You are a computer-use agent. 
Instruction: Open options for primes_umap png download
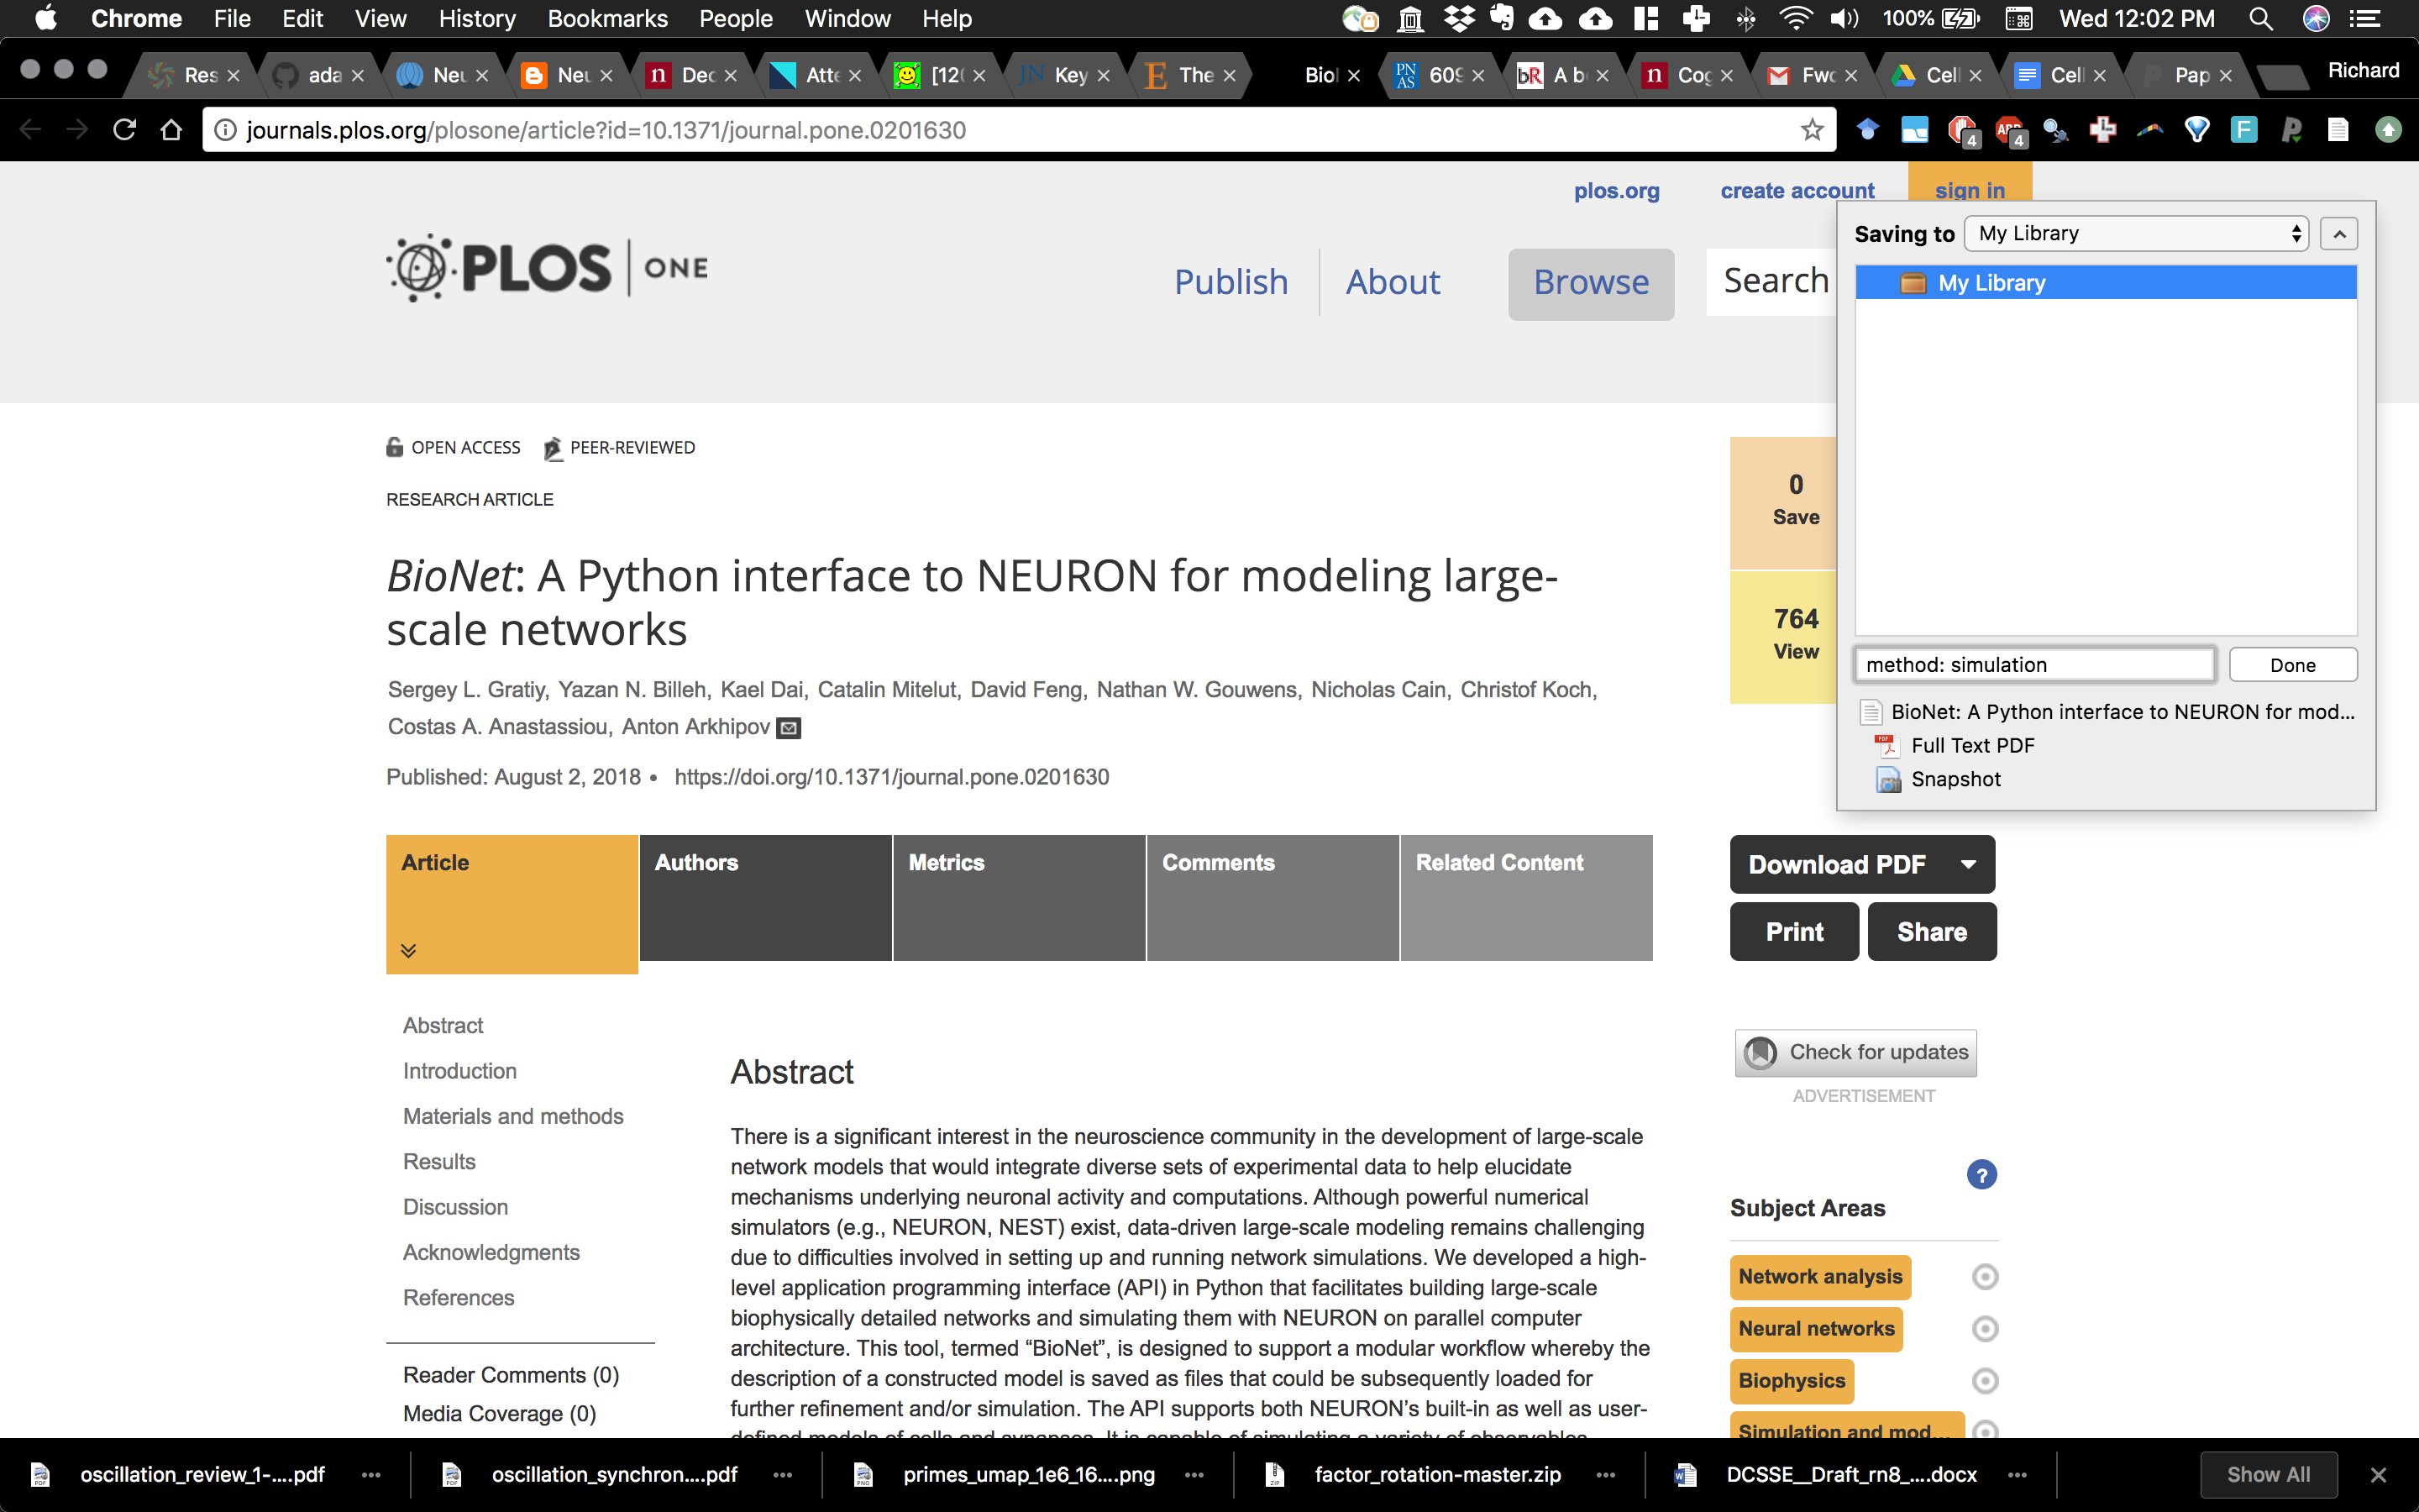click(x=1194, y=1475)
